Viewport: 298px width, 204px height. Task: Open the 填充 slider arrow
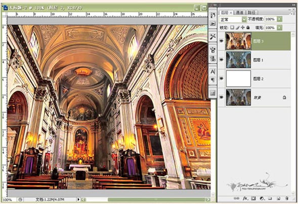click(279, 28)
